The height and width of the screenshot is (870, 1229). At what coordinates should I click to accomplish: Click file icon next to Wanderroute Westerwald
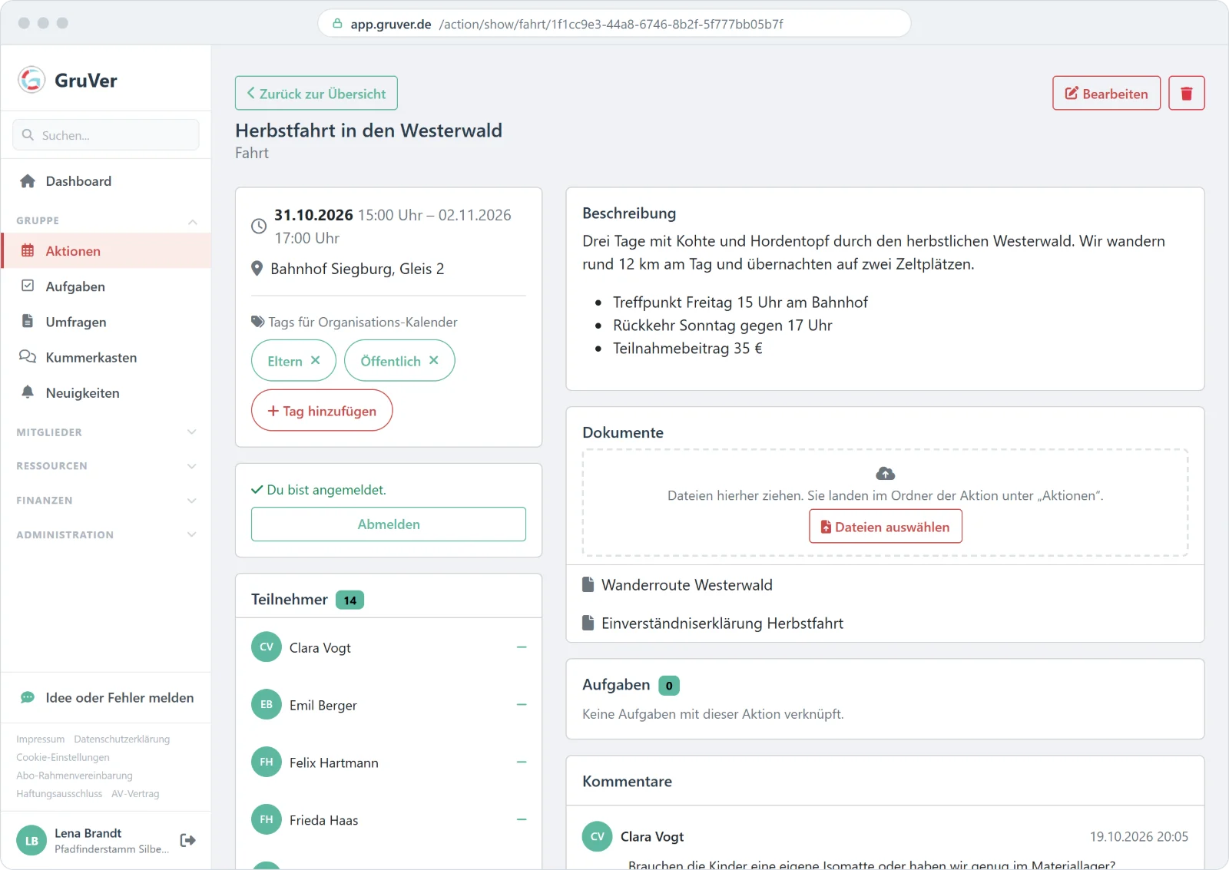[588, 584]
